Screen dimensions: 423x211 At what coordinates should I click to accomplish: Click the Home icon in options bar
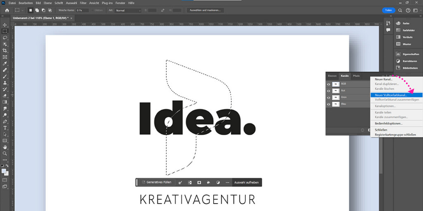click(x=7, y=10)
